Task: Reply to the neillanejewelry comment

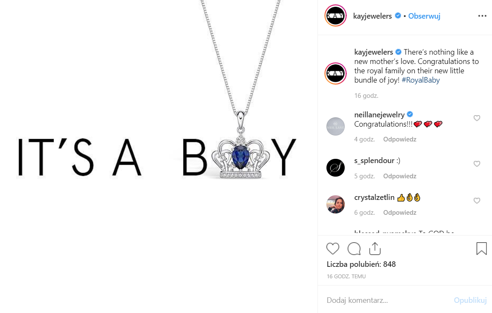Action: [x=399, y=139]
